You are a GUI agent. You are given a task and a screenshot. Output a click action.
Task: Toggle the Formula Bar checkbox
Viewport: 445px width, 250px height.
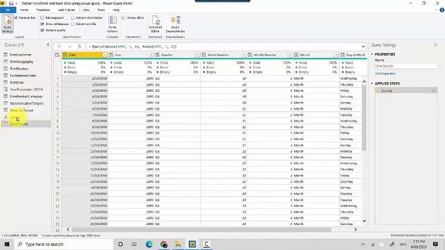(x=16, y=17)
